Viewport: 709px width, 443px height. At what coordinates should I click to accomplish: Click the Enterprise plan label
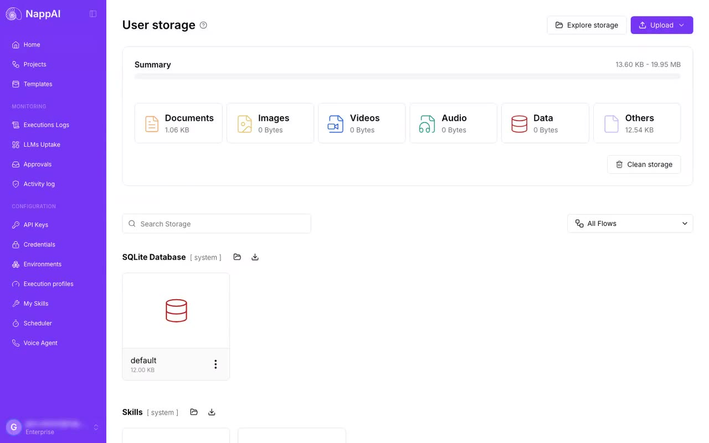click(40, 432)
